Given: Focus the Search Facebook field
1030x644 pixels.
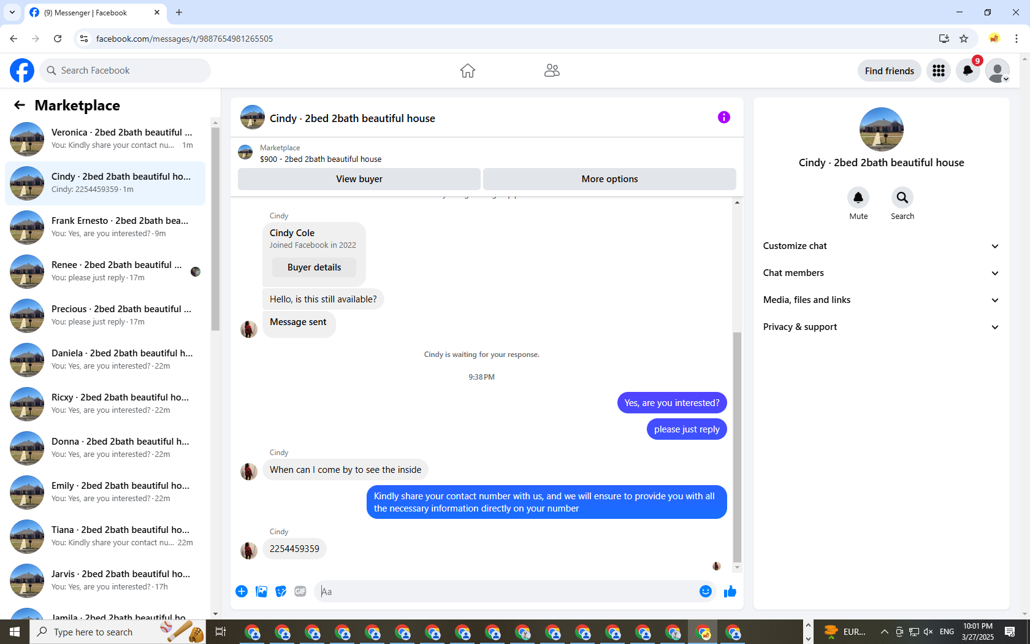Looking at the screenshot, I should 125,71.
